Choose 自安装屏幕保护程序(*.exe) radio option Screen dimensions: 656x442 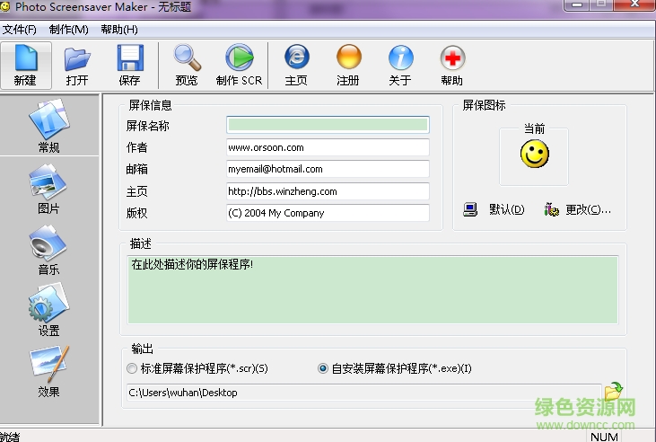395,368
